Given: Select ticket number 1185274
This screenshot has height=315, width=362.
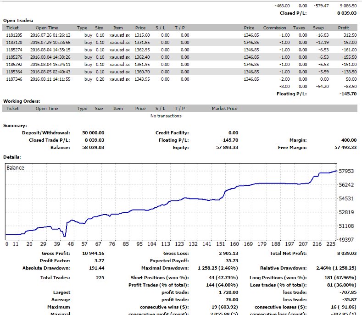Looking at the screenshot, I should pyautogui.click(x=14, y=50).
